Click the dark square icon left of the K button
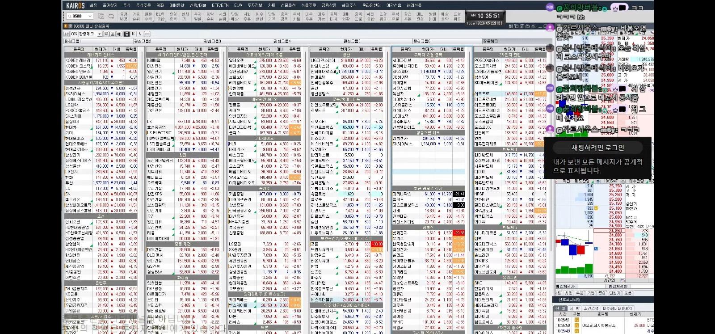Viewport: 715px width, 334px height. click(x=127, y=34)
